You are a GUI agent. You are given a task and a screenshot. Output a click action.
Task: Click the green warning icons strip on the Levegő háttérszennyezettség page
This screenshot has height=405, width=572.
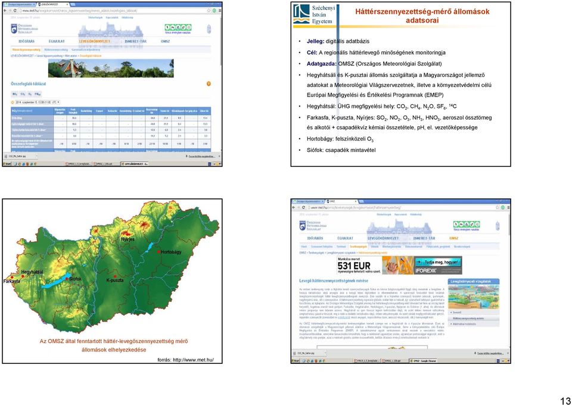(x=467, y=224)
